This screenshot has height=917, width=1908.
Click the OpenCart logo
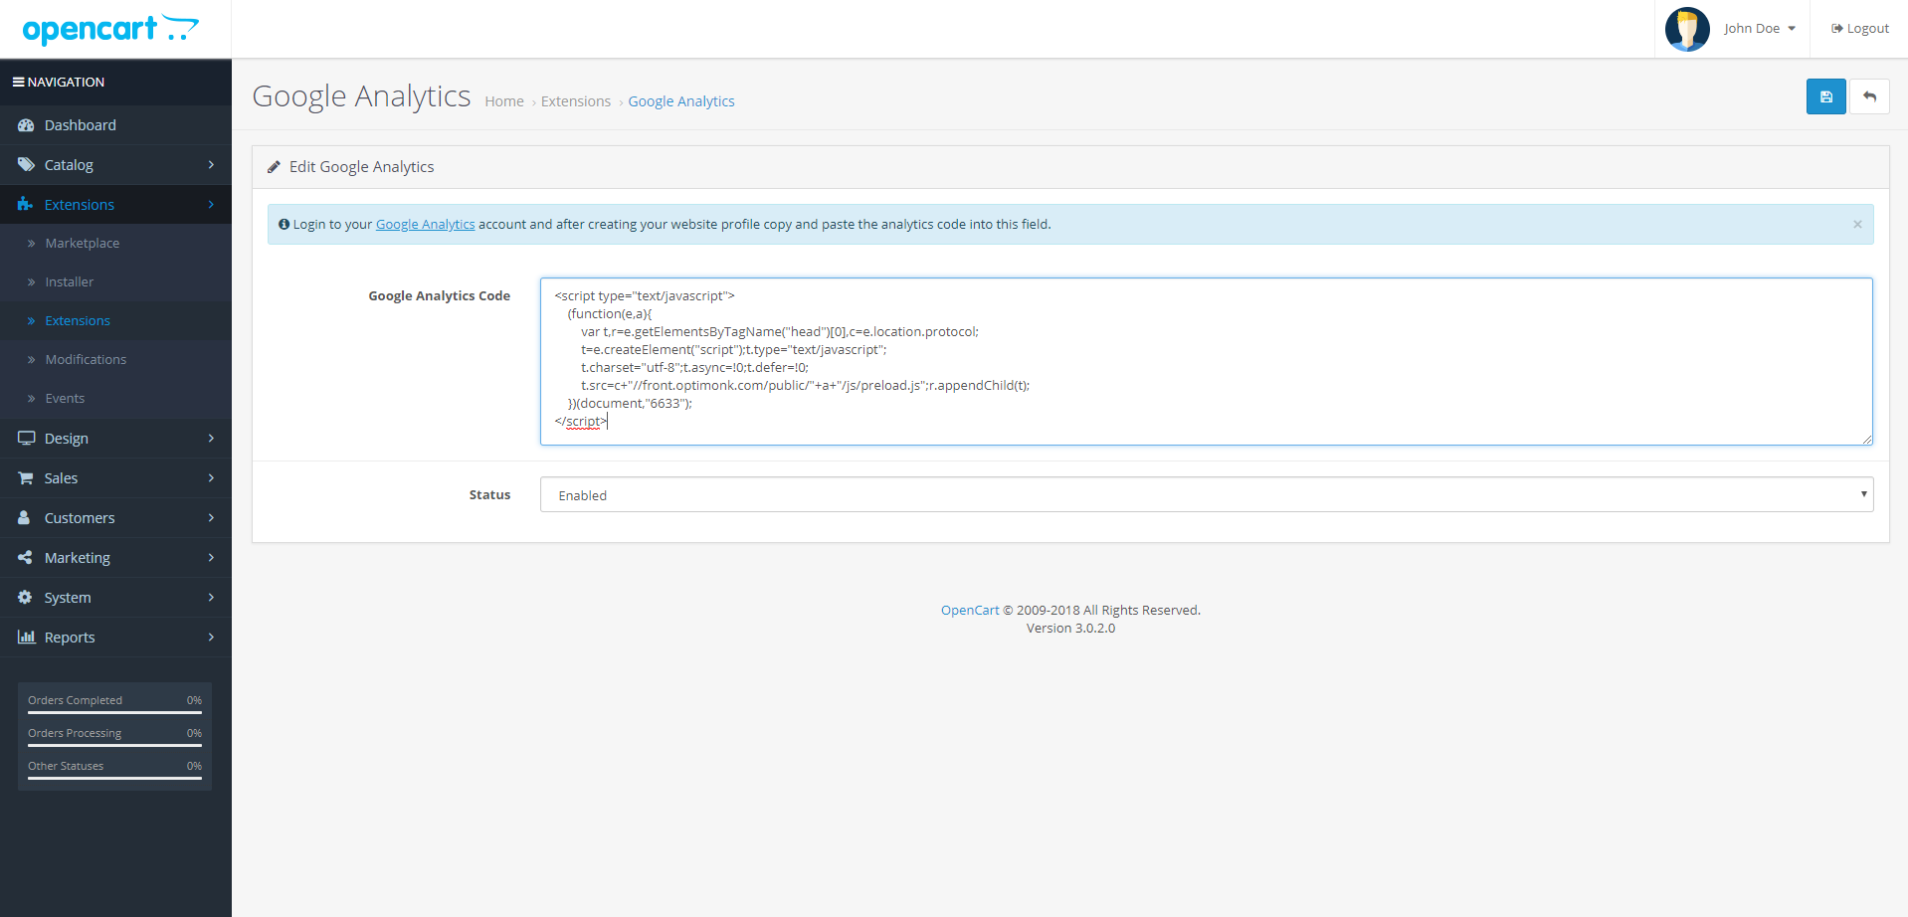[x=110, y=29]
